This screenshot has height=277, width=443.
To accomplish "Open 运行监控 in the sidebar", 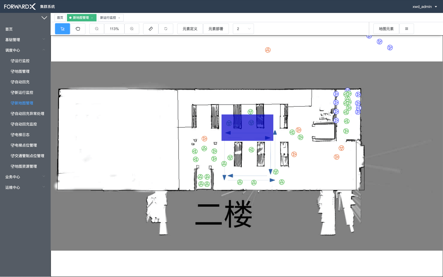I will point(25,61).
